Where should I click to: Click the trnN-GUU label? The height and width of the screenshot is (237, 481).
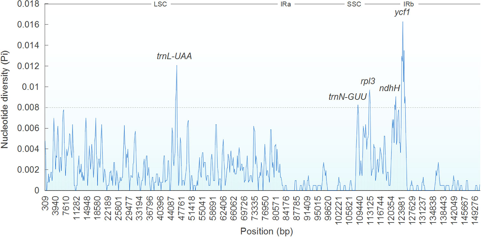click(348, 97)
